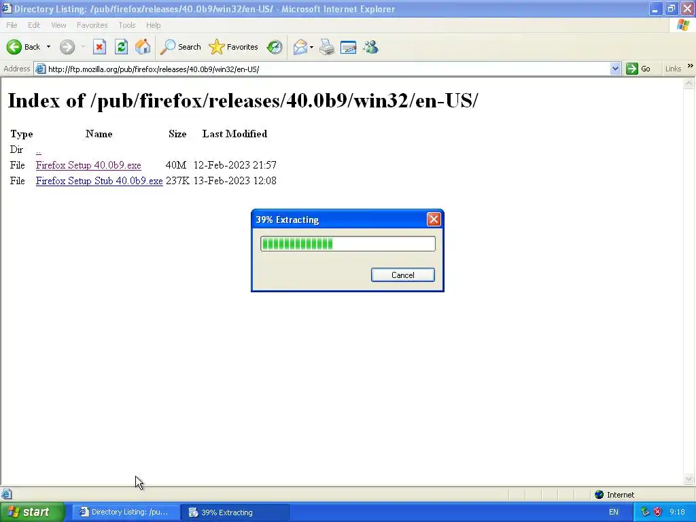Viewport: 696px width, 522px height.
Task: Click the Go button
Action: (638, 69)
